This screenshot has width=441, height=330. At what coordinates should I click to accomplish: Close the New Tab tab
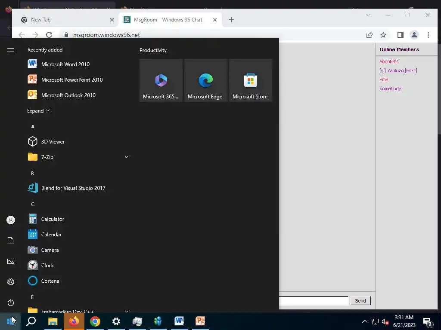(112, 20)
